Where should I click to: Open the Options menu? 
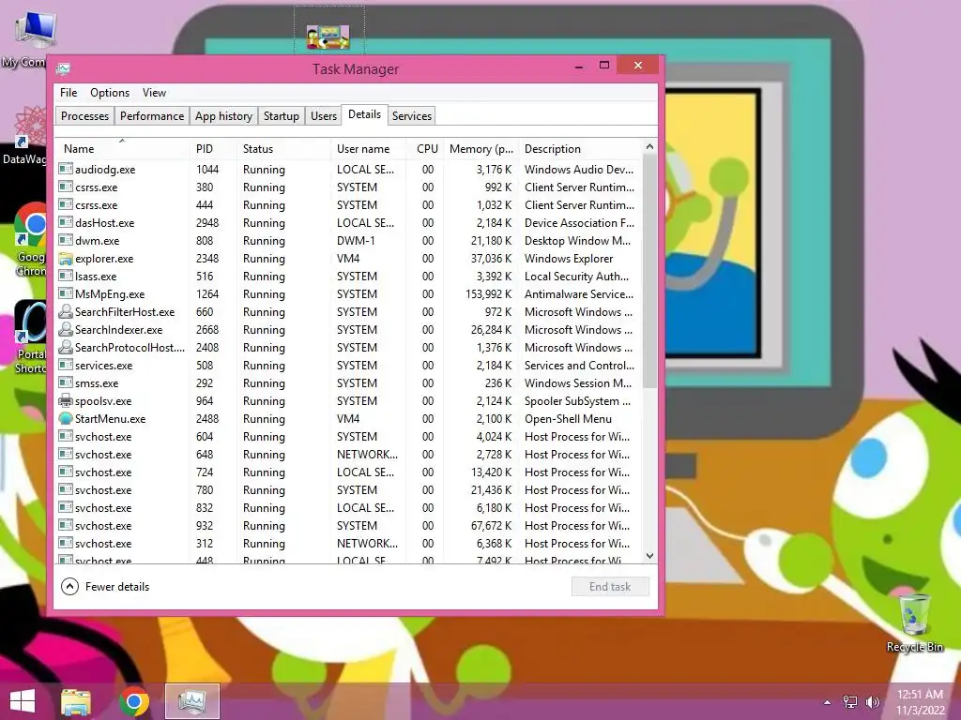pos(110,93)
